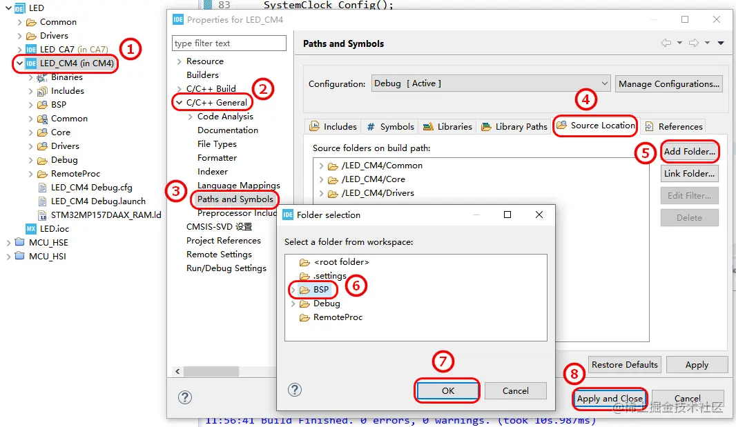Switch to the Libraries tab

(x=447, y=127)
